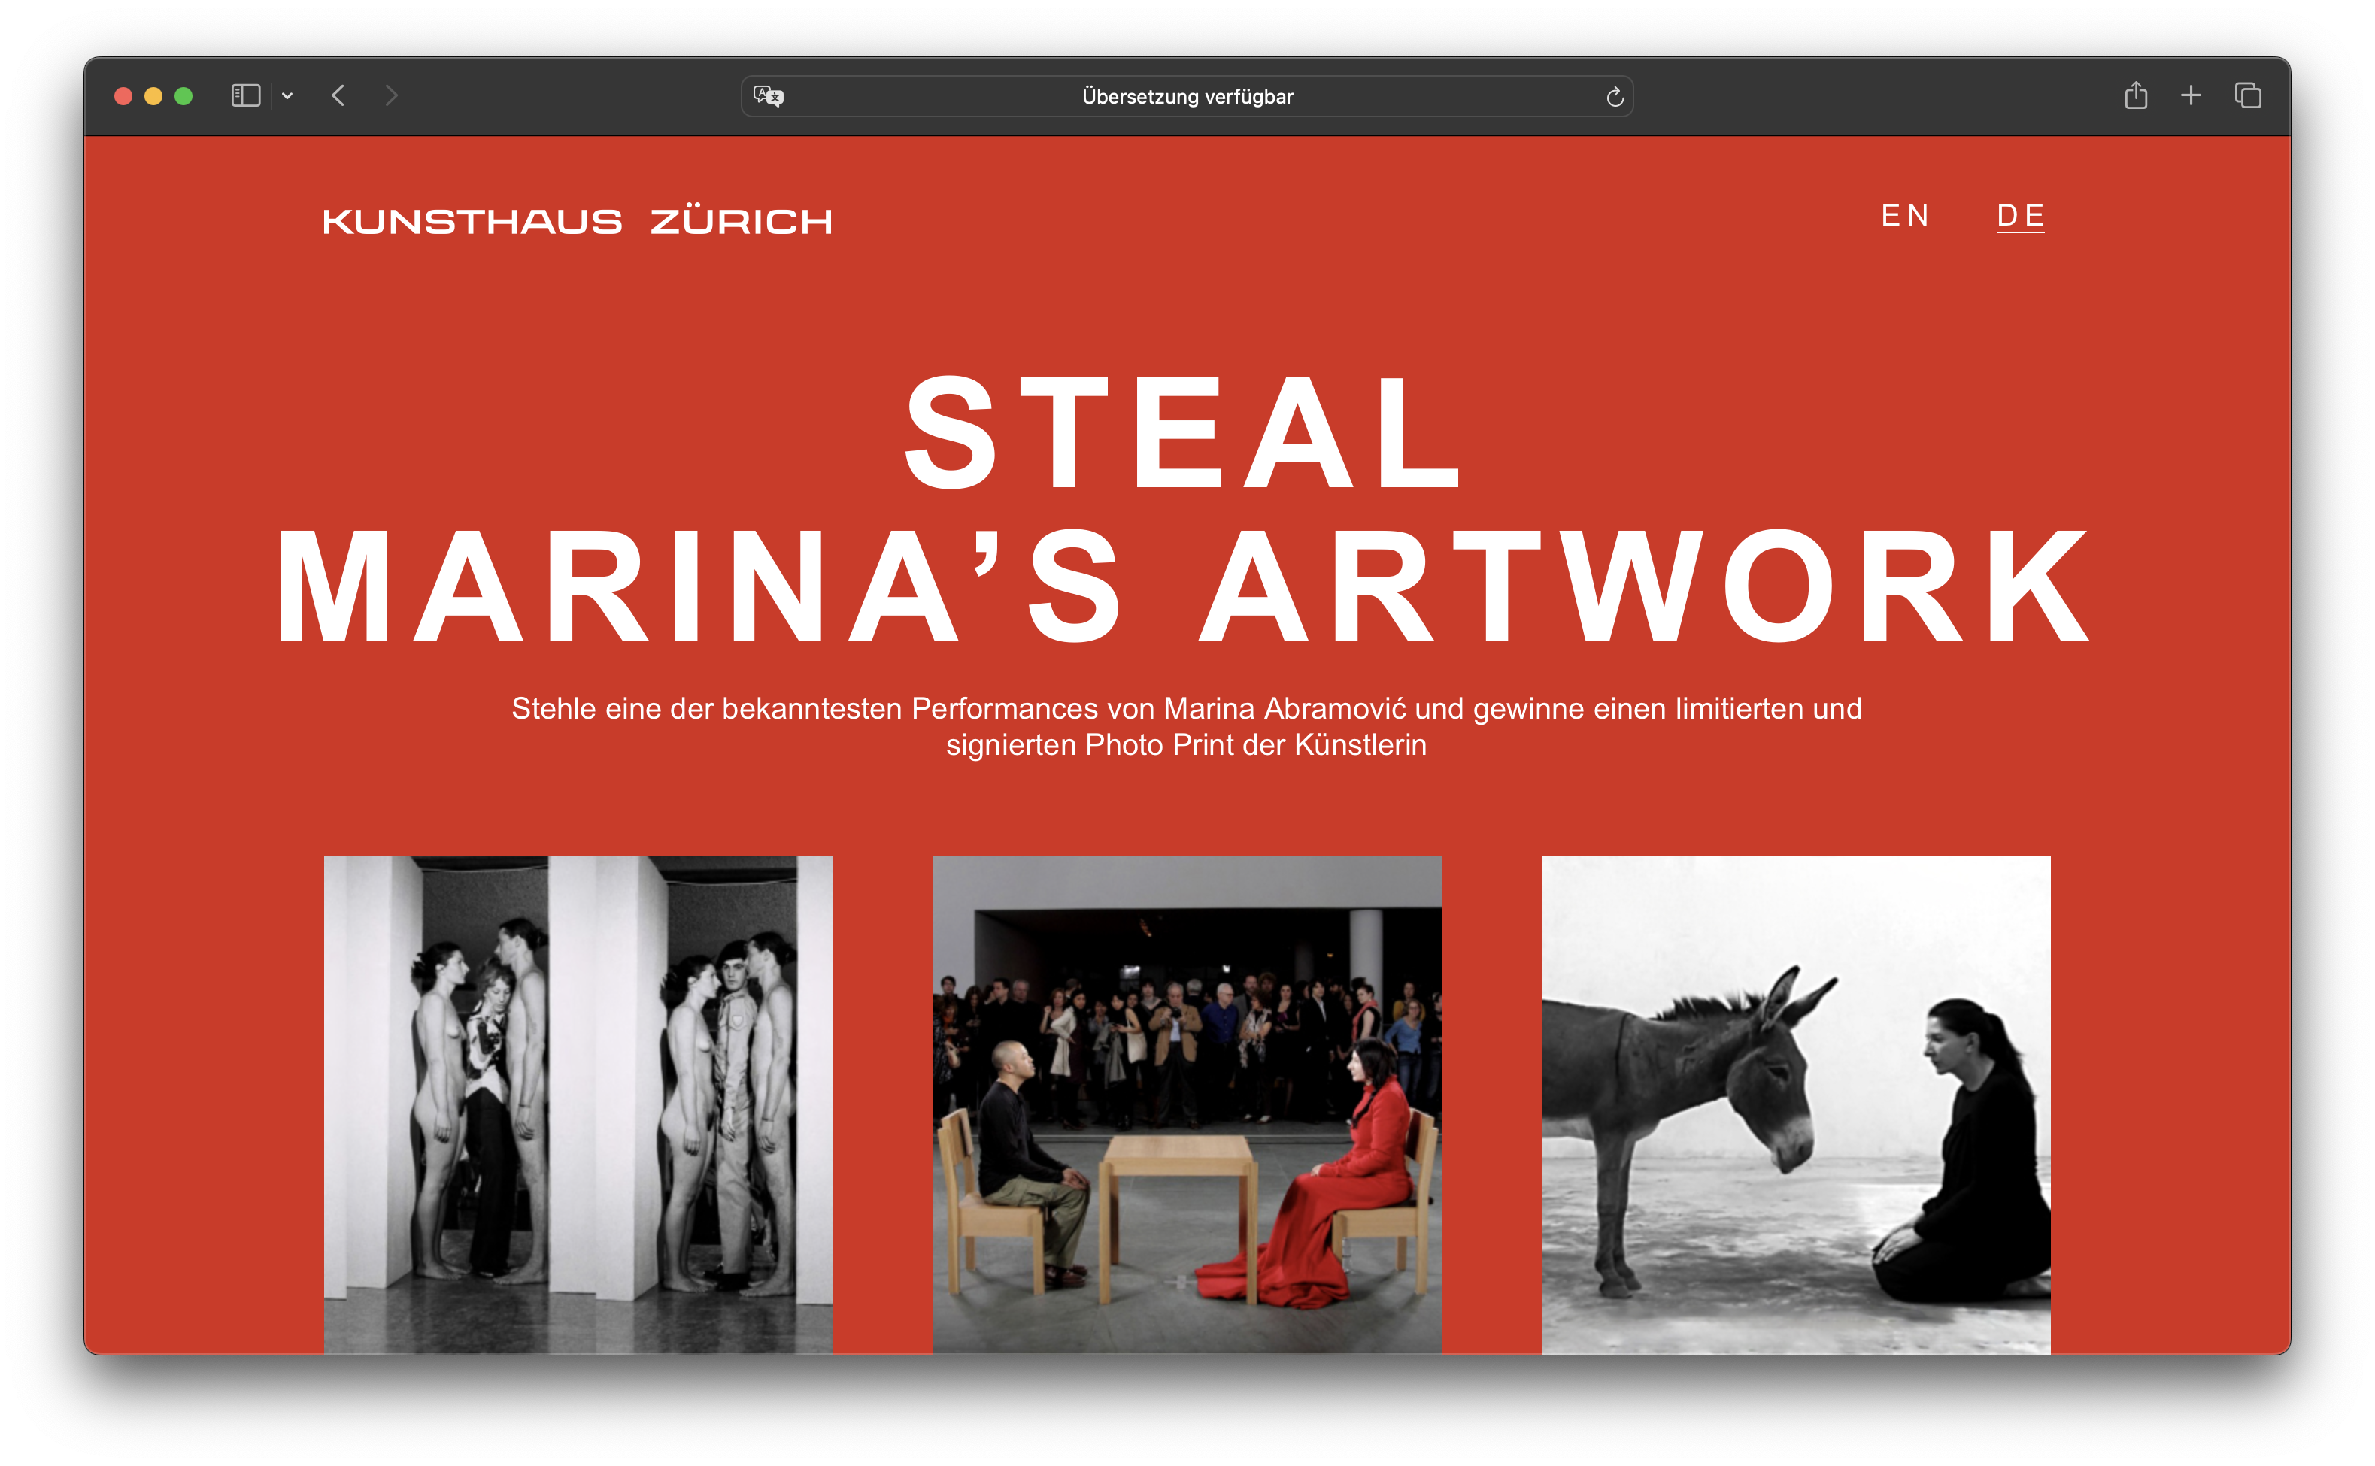Reload the page with refresh icon
This screenshot has height=1466, width=2375.
coord(1615,97)
